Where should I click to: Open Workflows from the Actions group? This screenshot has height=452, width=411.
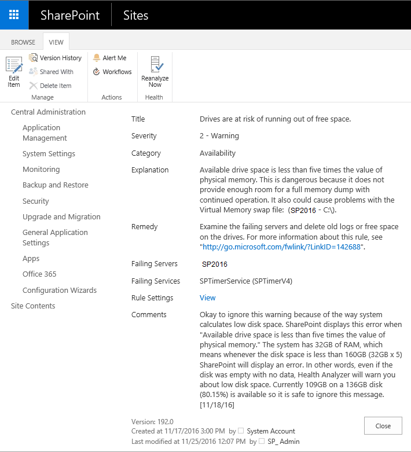click(97, 72)
